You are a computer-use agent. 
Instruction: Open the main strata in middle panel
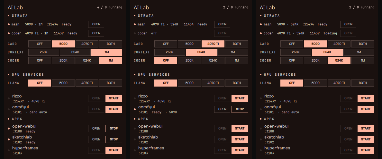click(x=222, y=24)
